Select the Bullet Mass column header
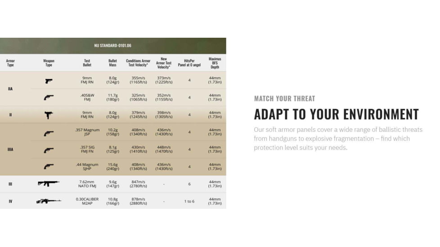 pos(112,63)
